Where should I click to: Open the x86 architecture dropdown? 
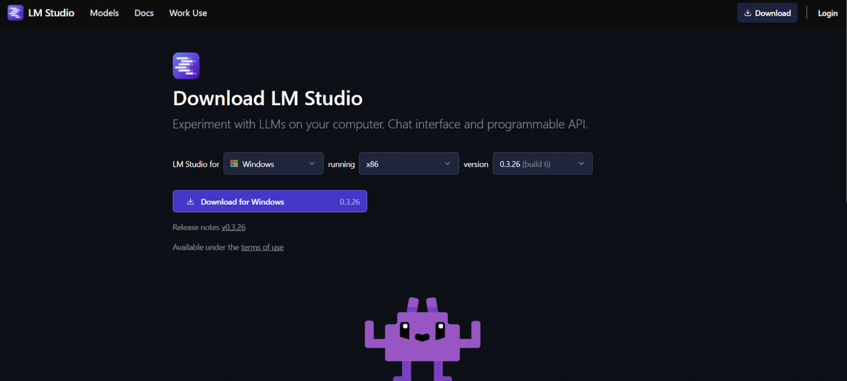click(x=409, y=163)
